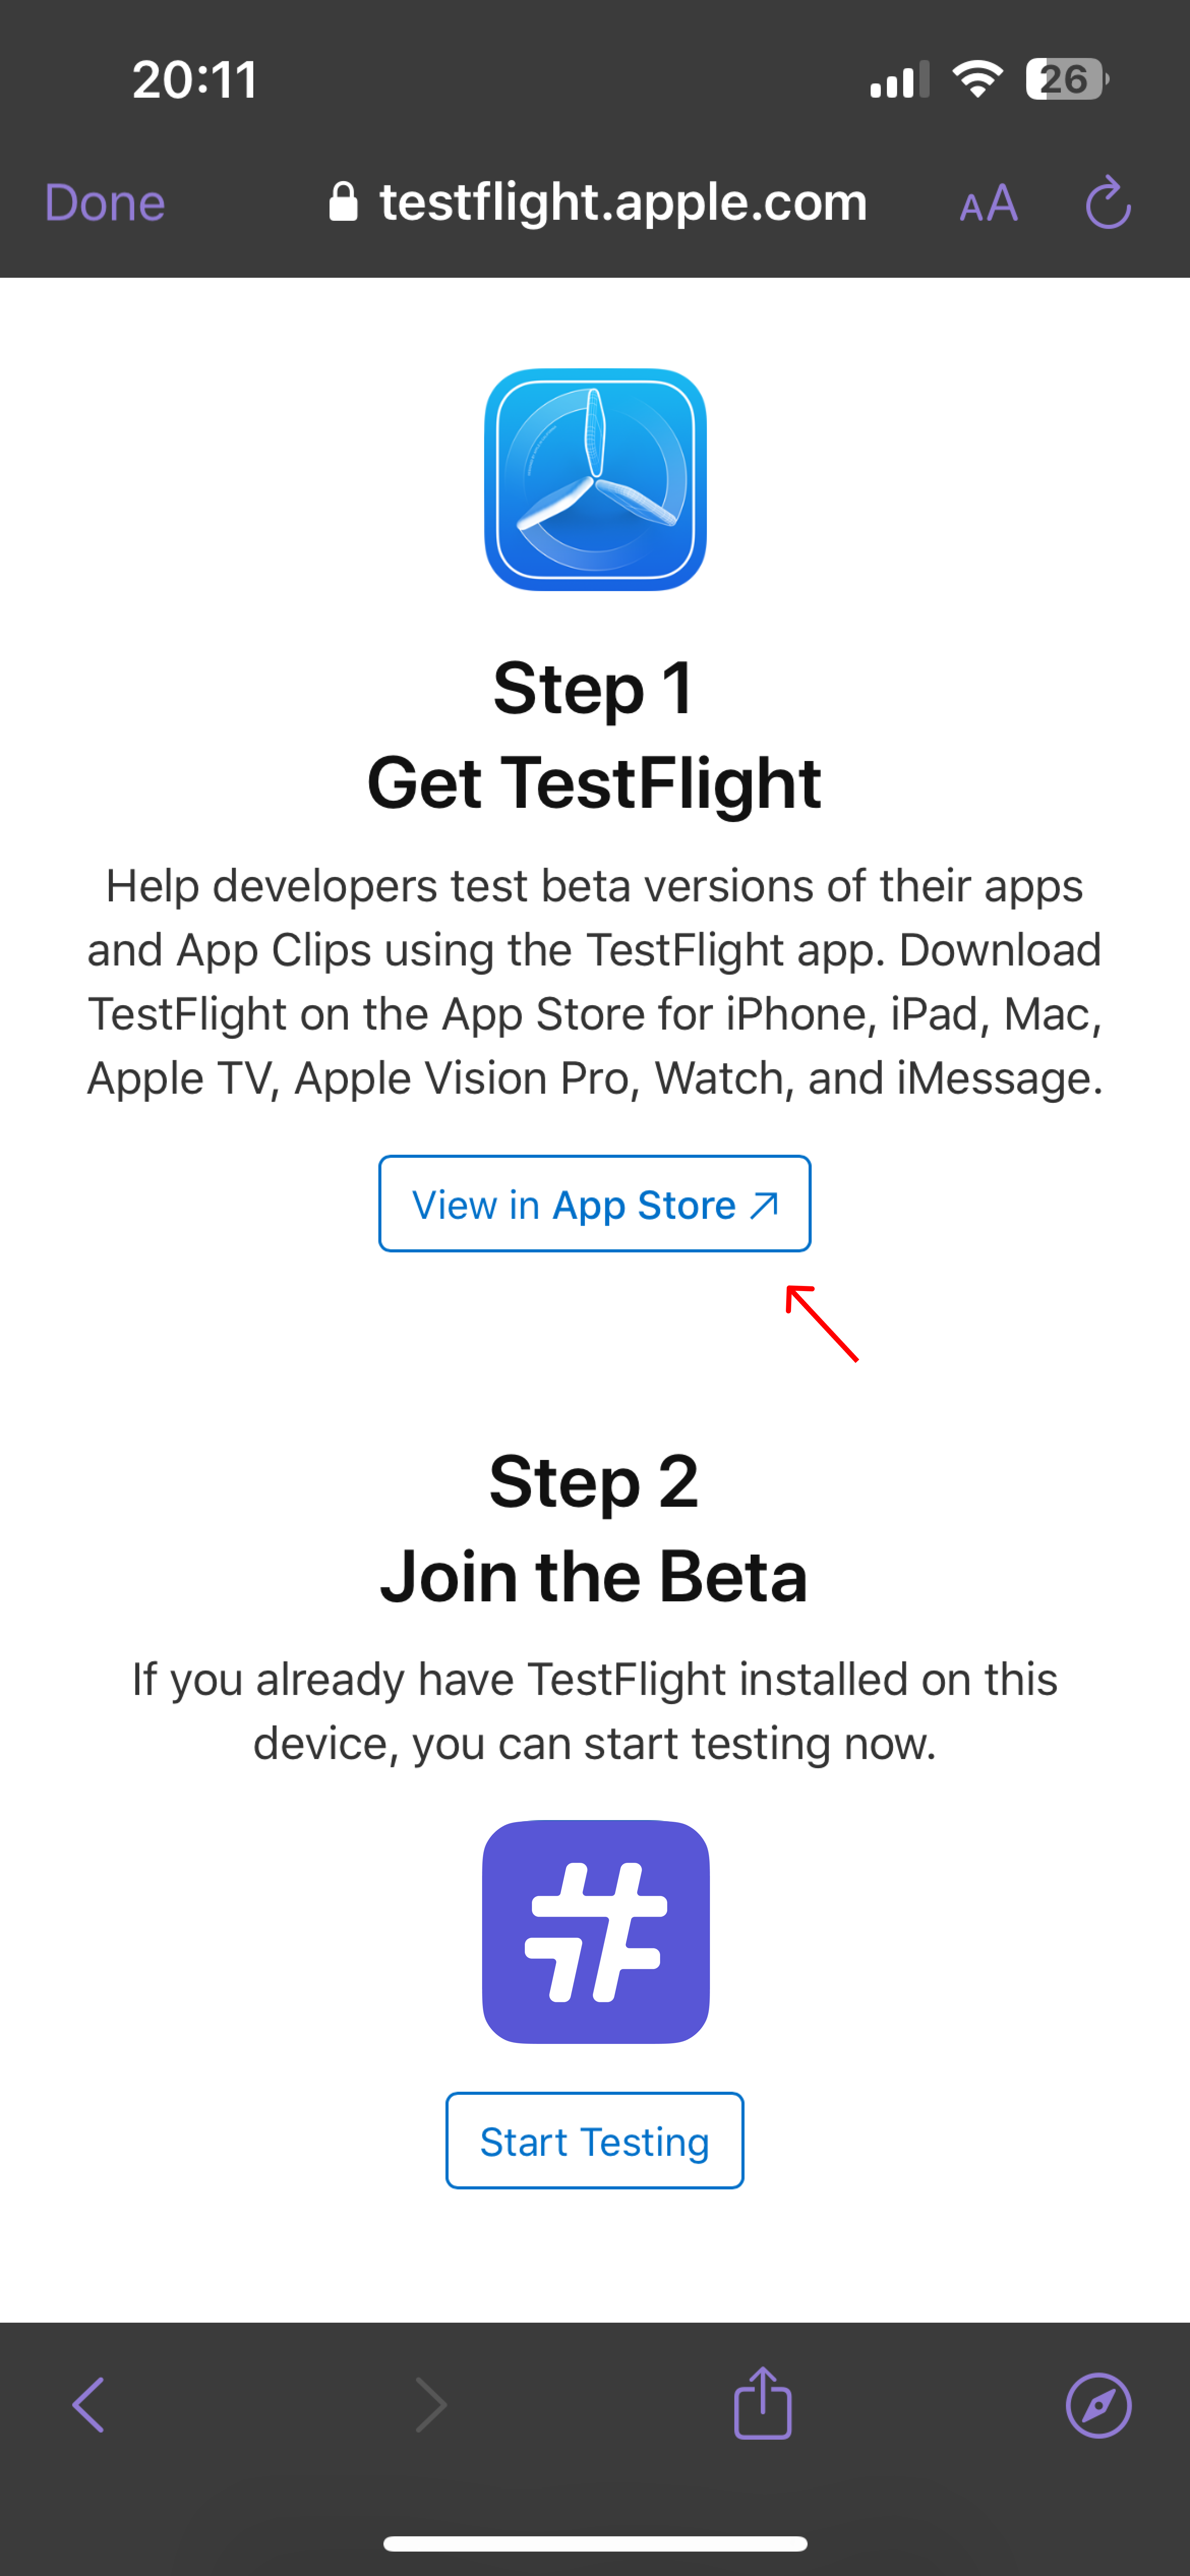Image resolution: width=1190 pixels, height=2576 pixels.
Task: Tap the external arrow in App Store button
Action: [765, 1205]
